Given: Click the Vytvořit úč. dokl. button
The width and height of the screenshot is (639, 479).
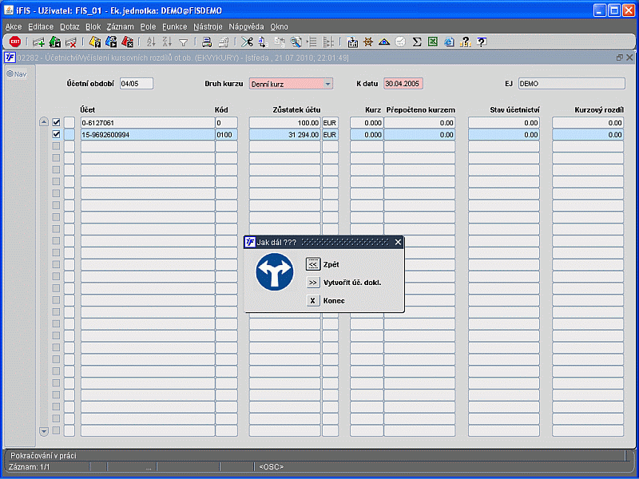Looking at the screenshot, I should [313, 283].
